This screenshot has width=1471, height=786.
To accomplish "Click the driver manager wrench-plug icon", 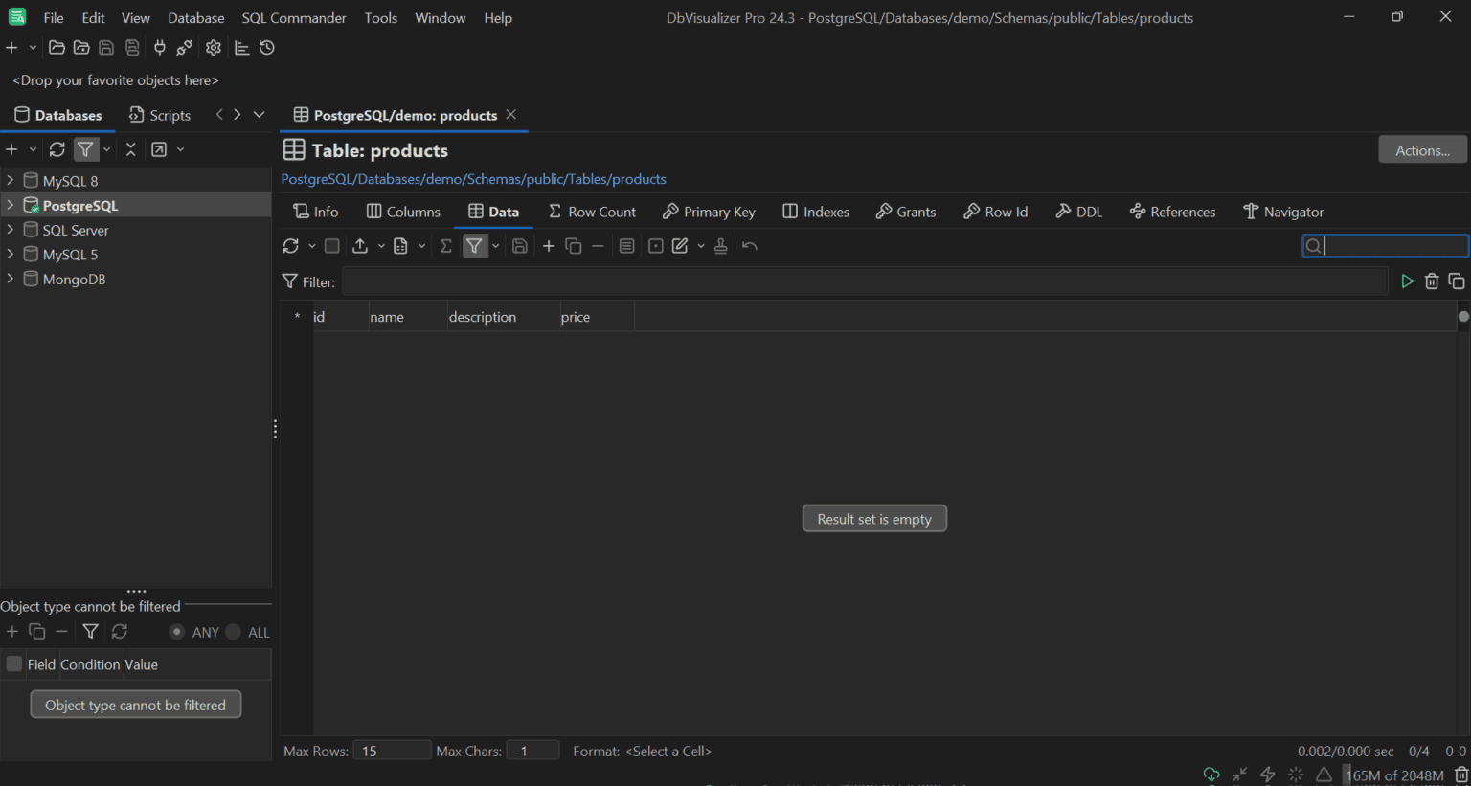I will point(184,47).
